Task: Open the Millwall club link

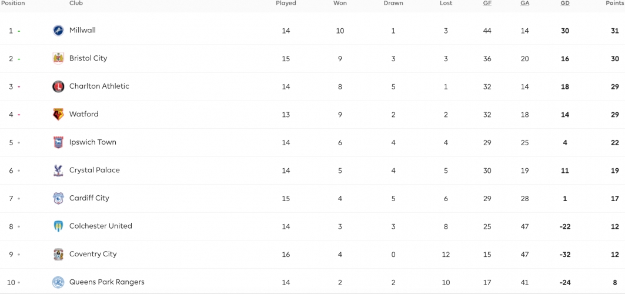Action: (82, 30)
